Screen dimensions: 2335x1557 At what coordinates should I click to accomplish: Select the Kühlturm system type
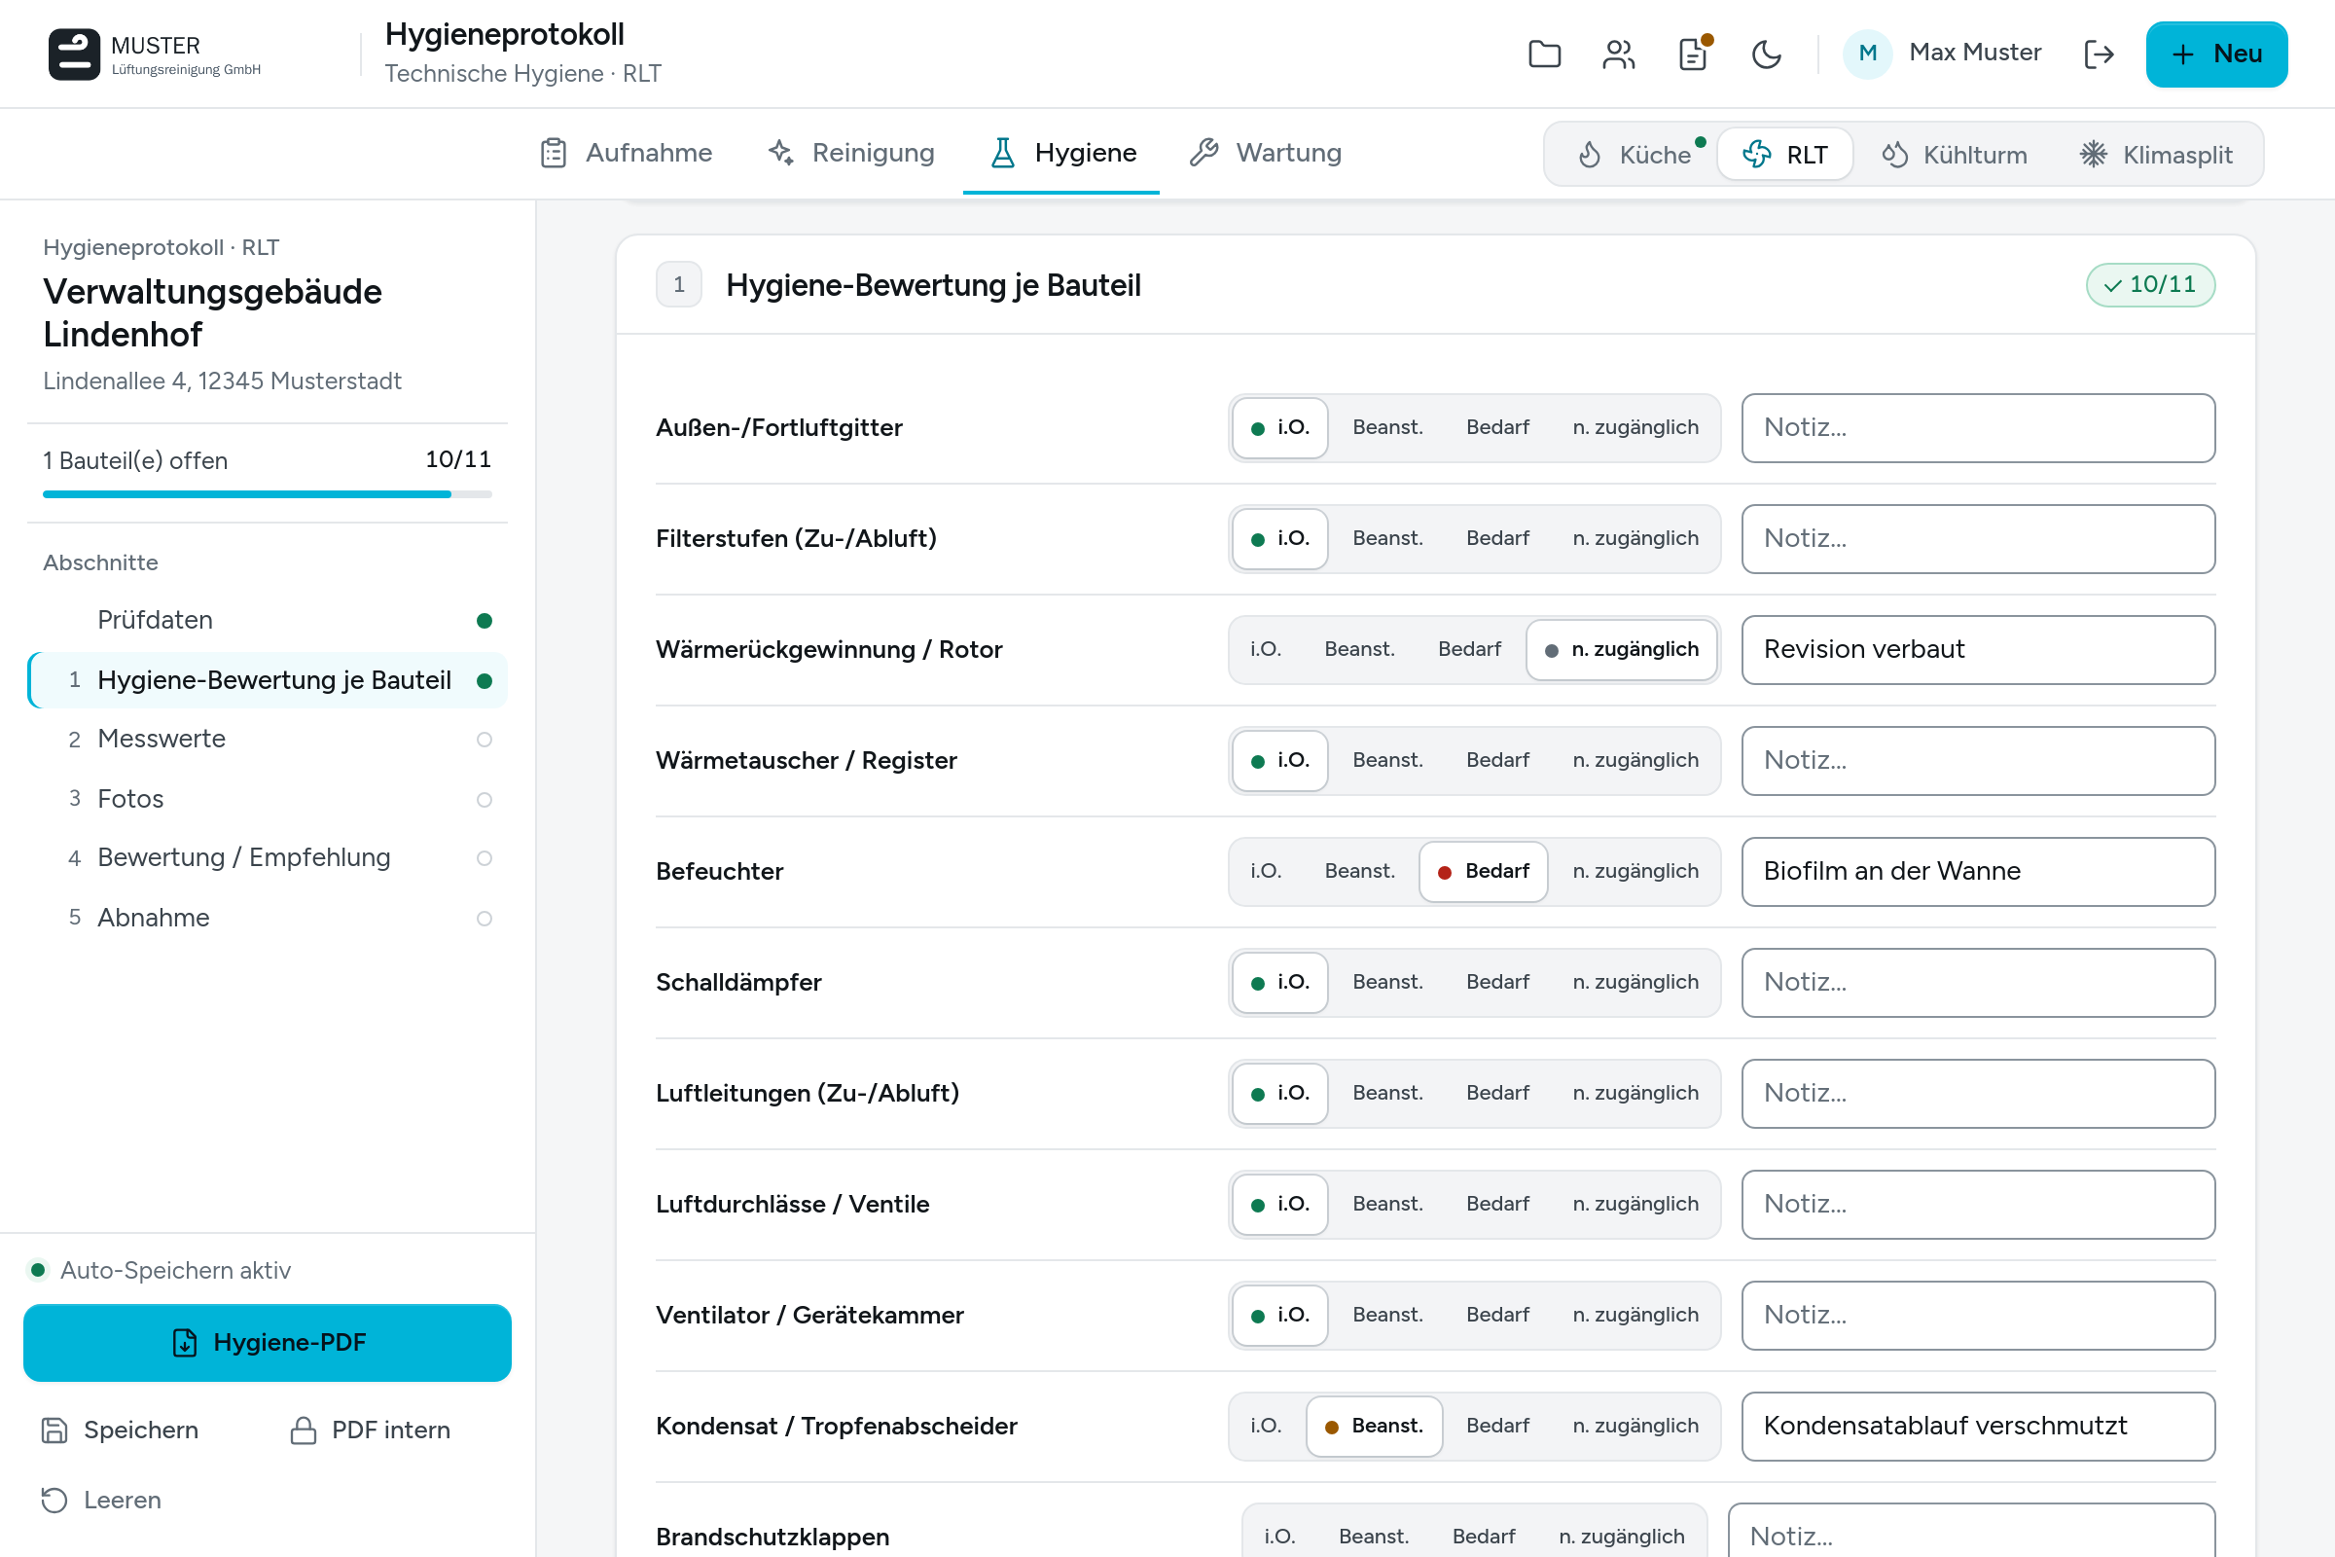[x=1954, y=154]
